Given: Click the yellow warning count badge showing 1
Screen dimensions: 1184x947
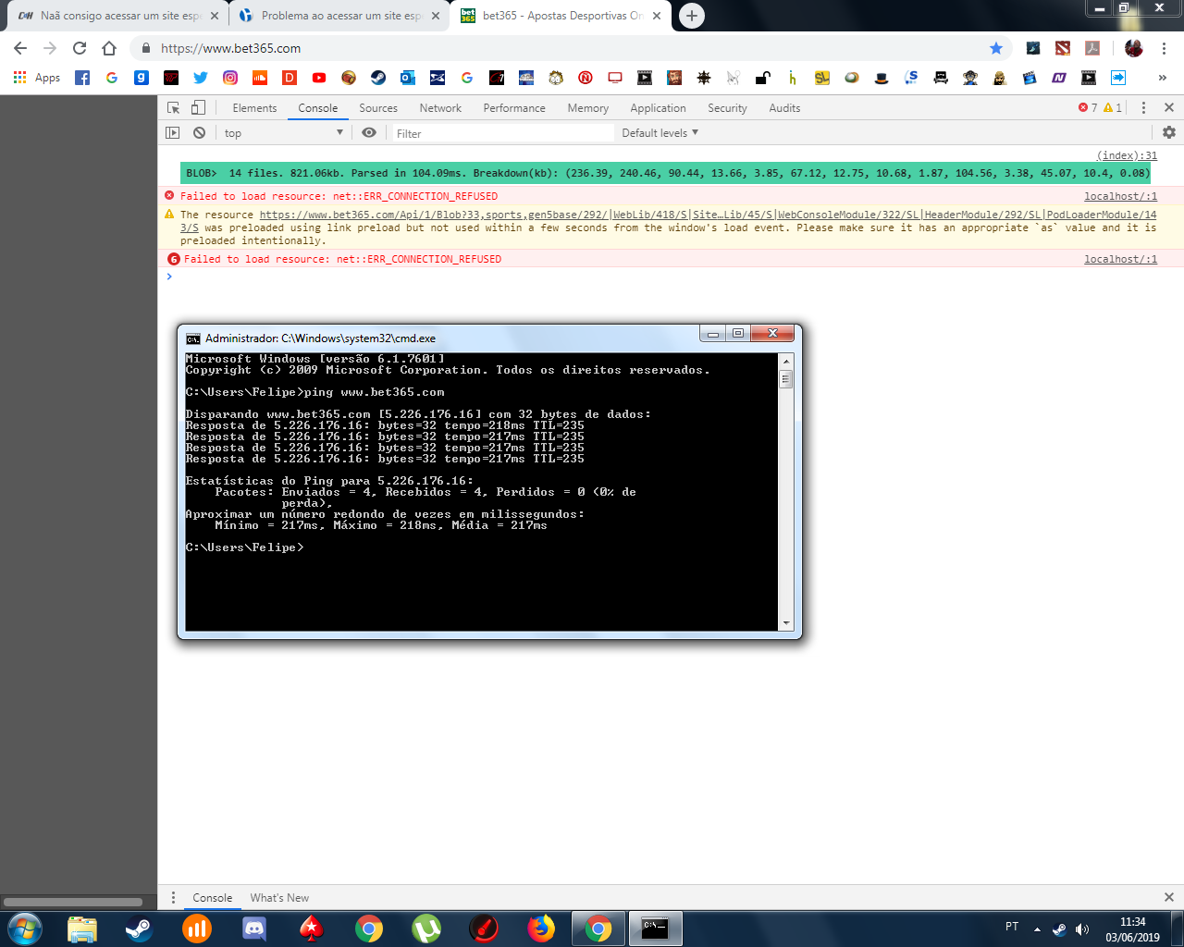Looking at the screenshot, I should [1113, 108].
